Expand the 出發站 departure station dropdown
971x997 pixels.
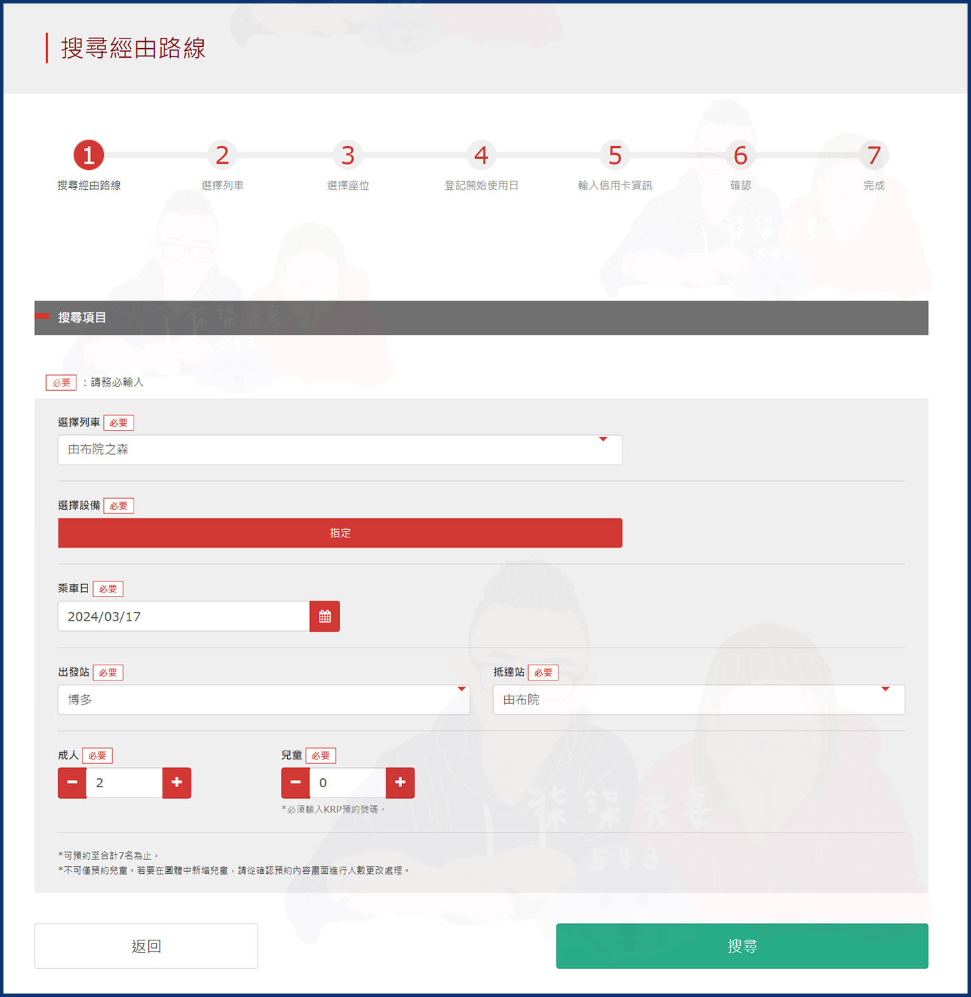coord(263,699)
